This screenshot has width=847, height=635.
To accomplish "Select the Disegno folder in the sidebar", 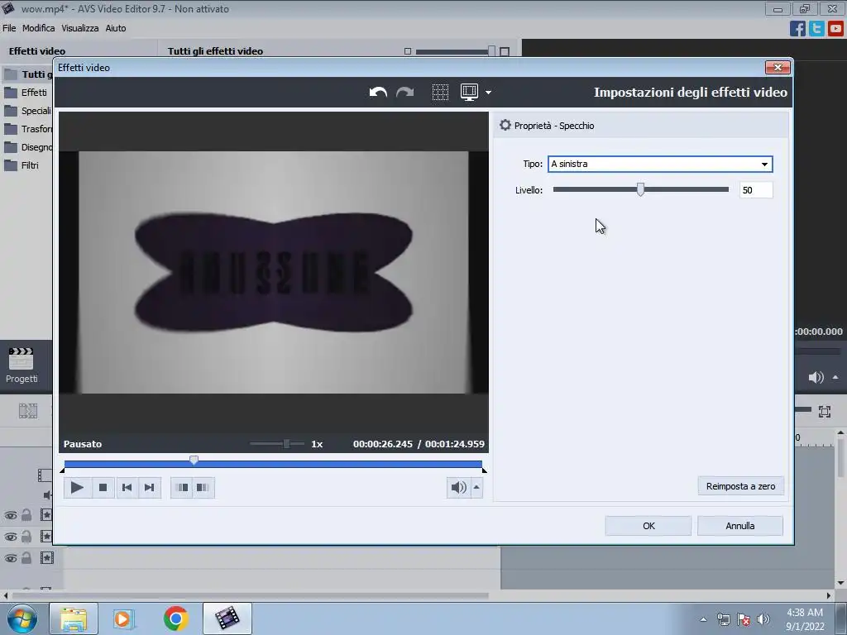I will (x=28, y=147).
